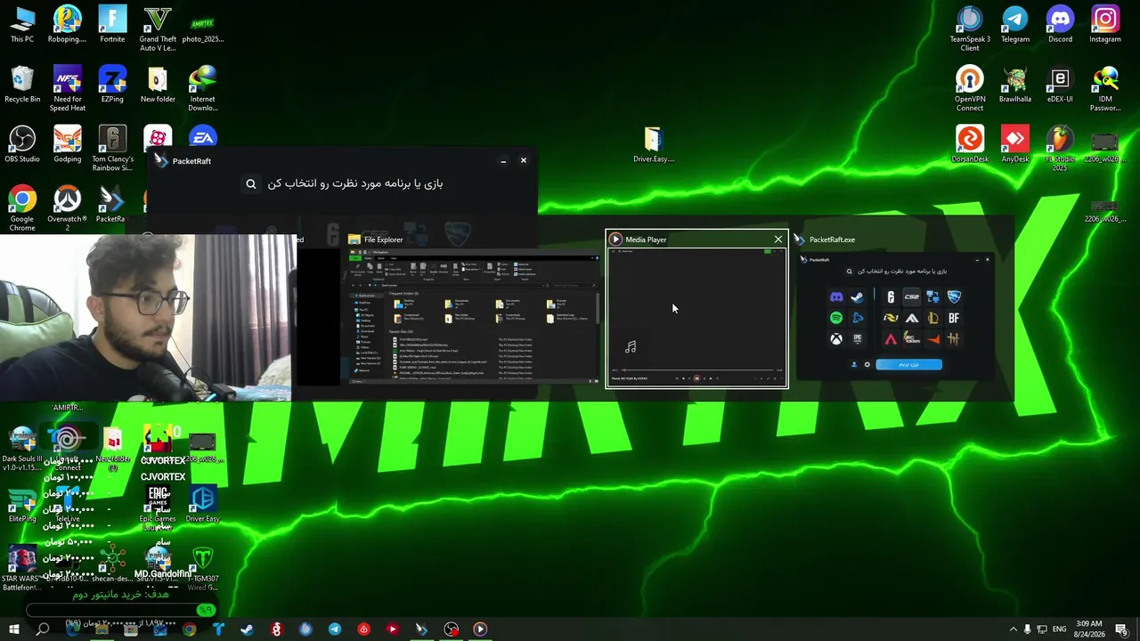Open Tom Clancy's Rainbow Six shortcut

(112, 149)
